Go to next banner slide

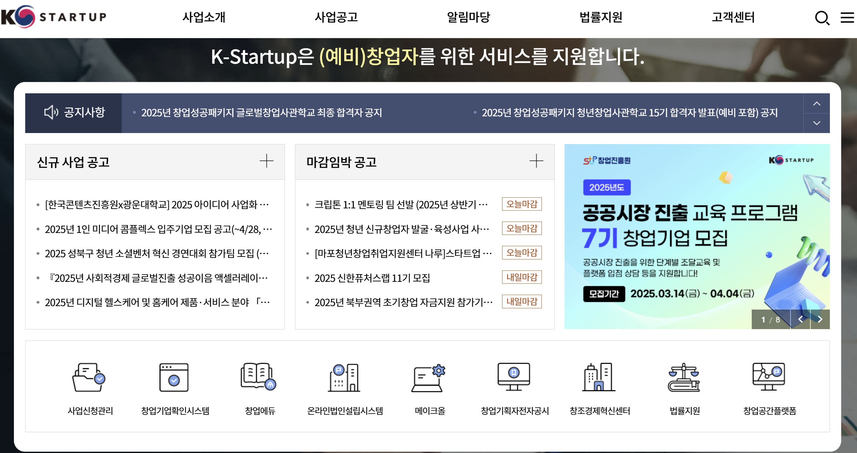pyautogui.click(x=820, y=320)
